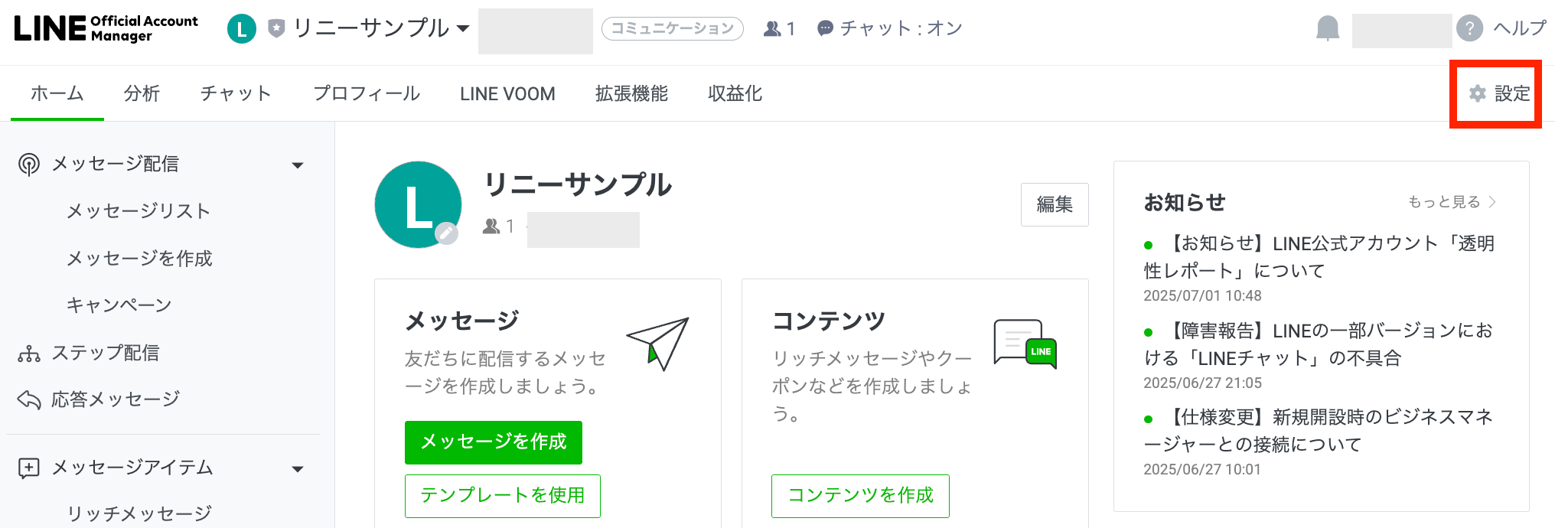Click the paper airplane message icon
1555x528 pixels.
[658, 344]
